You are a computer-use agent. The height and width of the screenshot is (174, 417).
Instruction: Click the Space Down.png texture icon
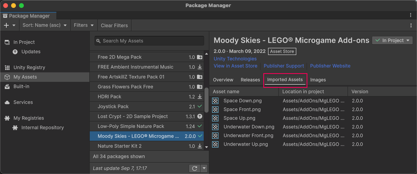[x=215, y=101]
